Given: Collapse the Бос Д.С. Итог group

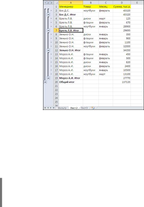Looking at the screenshot, I should [x=48, y=15].
